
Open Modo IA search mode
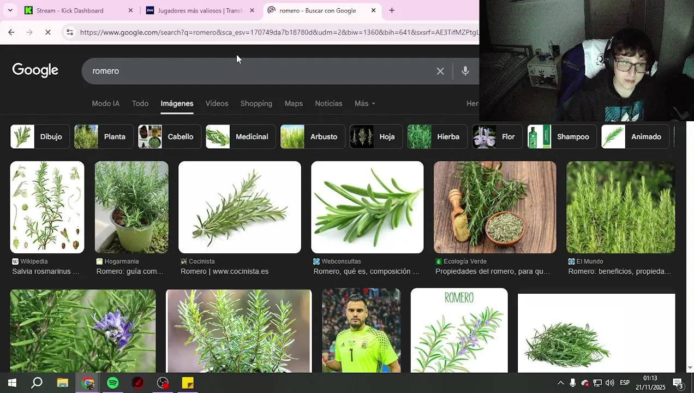coord(105,103)
